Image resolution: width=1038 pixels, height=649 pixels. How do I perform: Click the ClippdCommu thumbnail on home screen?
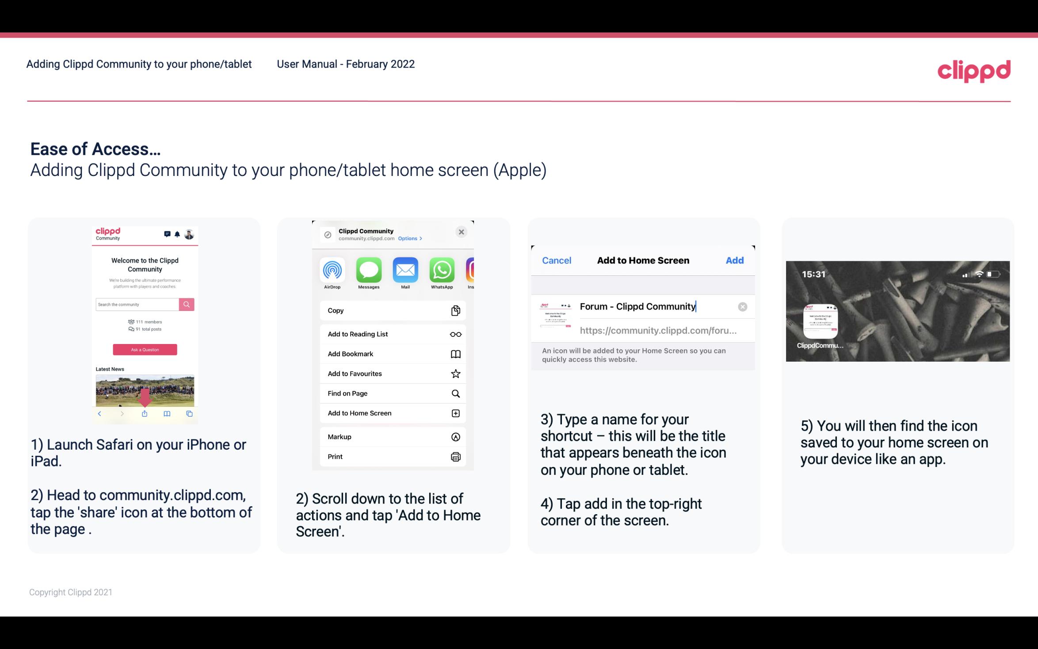point(819,321)
